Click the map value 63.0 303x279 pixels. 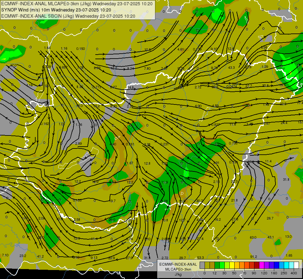point(253,237)
